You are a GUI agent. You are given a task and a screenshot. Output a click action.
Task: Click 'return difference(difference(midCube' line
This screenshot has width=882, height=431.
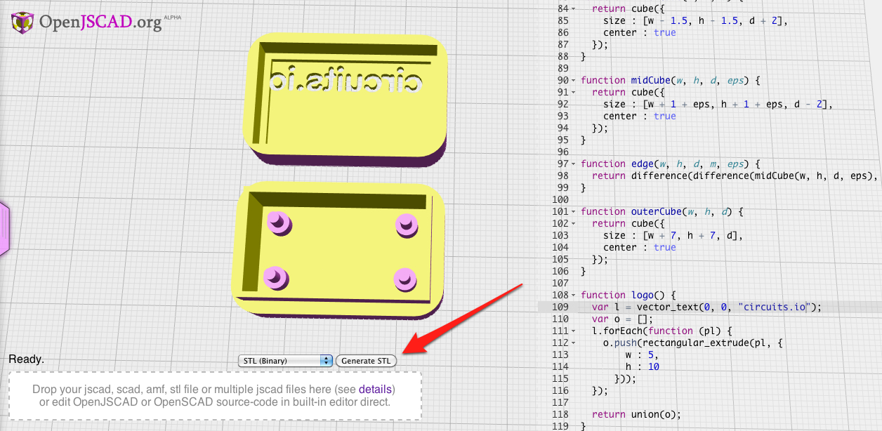[735, 175]
